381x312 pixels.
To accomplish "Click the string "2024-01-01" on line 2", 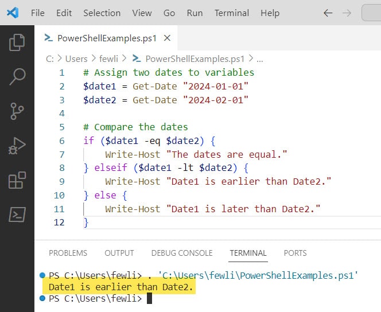I will pos(216,86).
